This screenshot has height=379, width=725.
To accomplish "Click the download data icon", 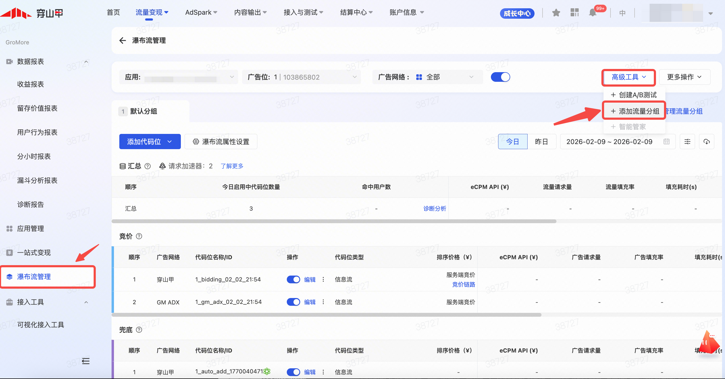I will pos(707,142).
